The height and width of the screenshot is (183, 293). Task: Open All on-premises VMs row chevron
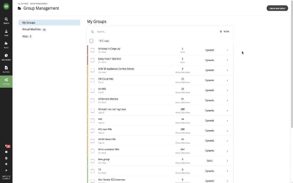(227, 151)
